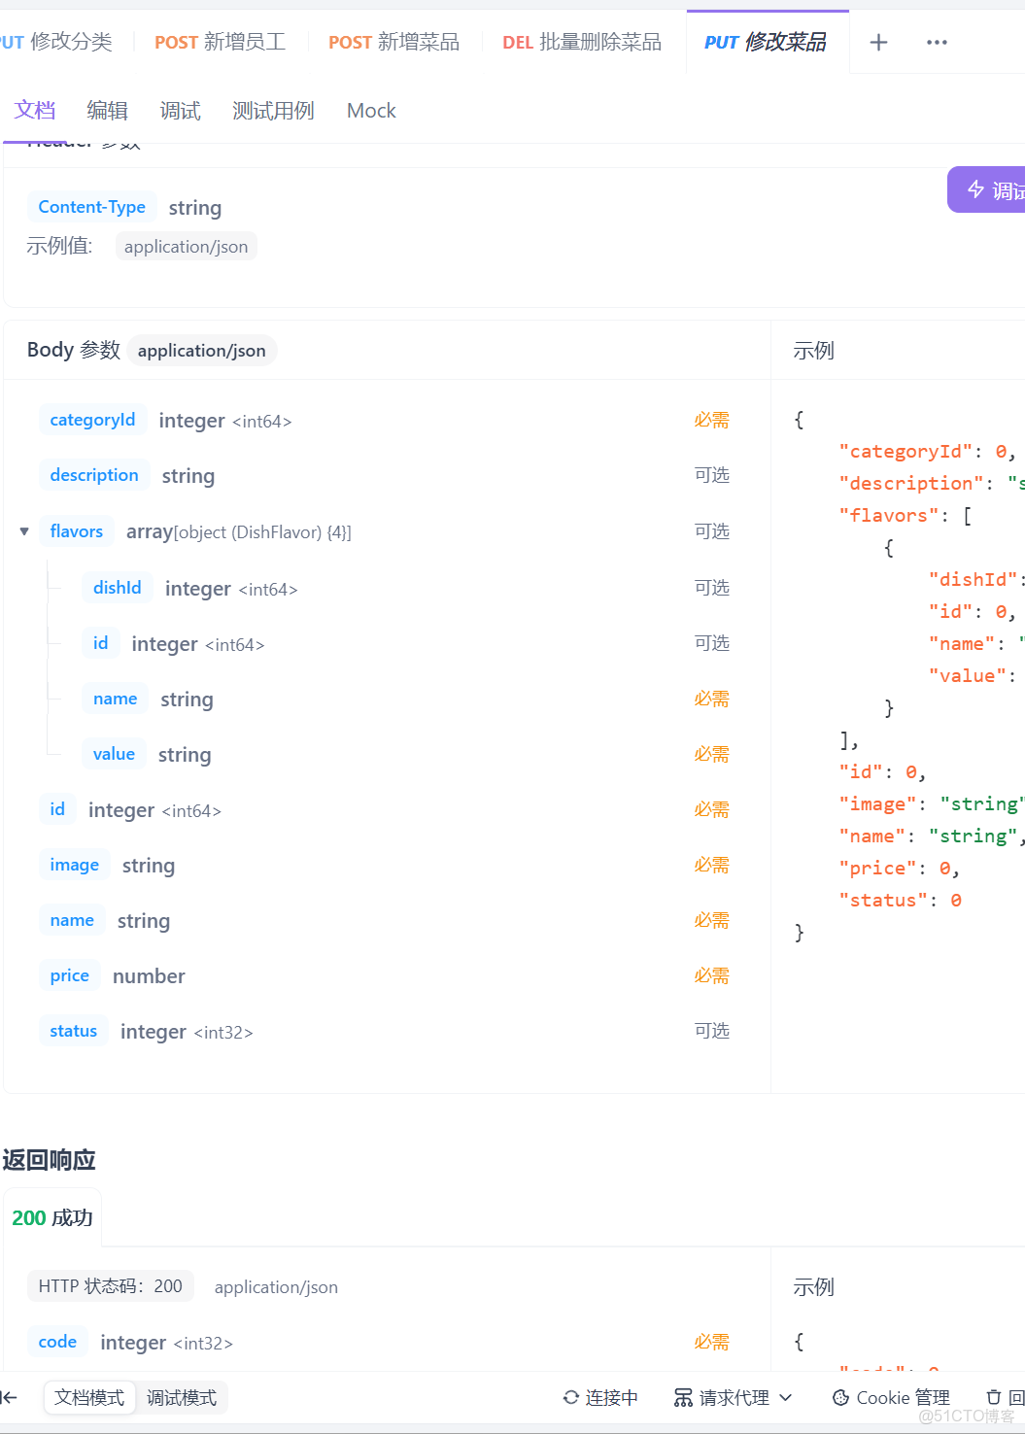Open the 测试用例 test cases tab

tap(273, 111)
